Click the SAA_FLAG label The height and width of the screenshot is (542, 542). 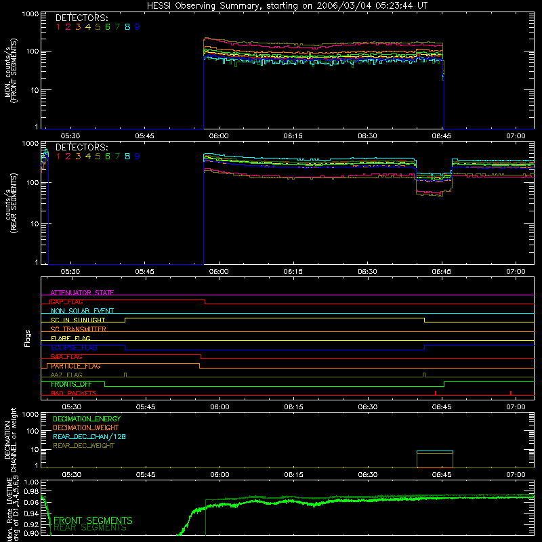coord(66,357)
